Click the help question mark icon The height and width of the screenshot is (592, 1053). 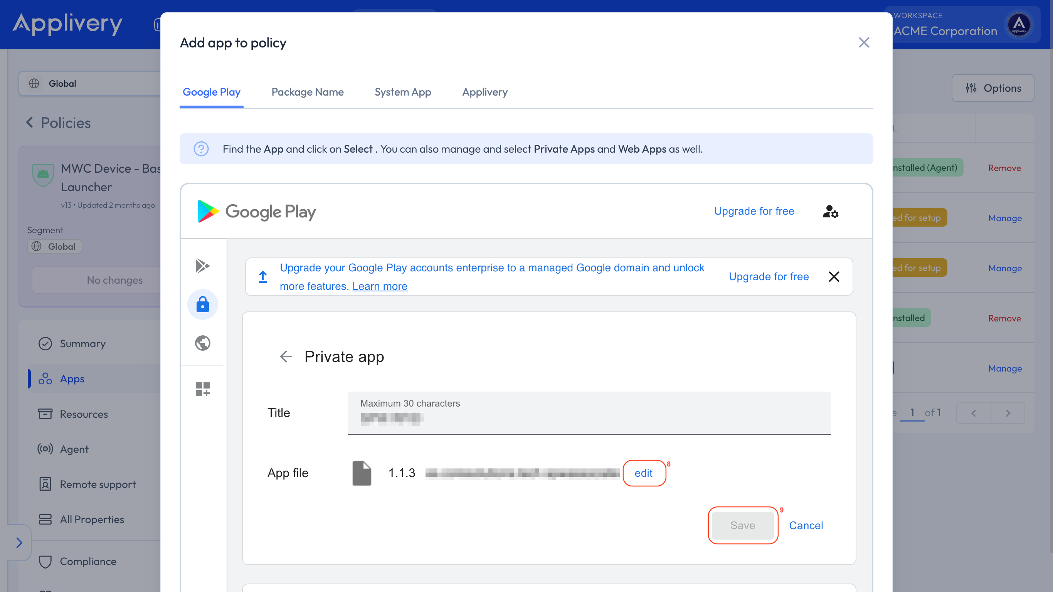click(201, 149)
